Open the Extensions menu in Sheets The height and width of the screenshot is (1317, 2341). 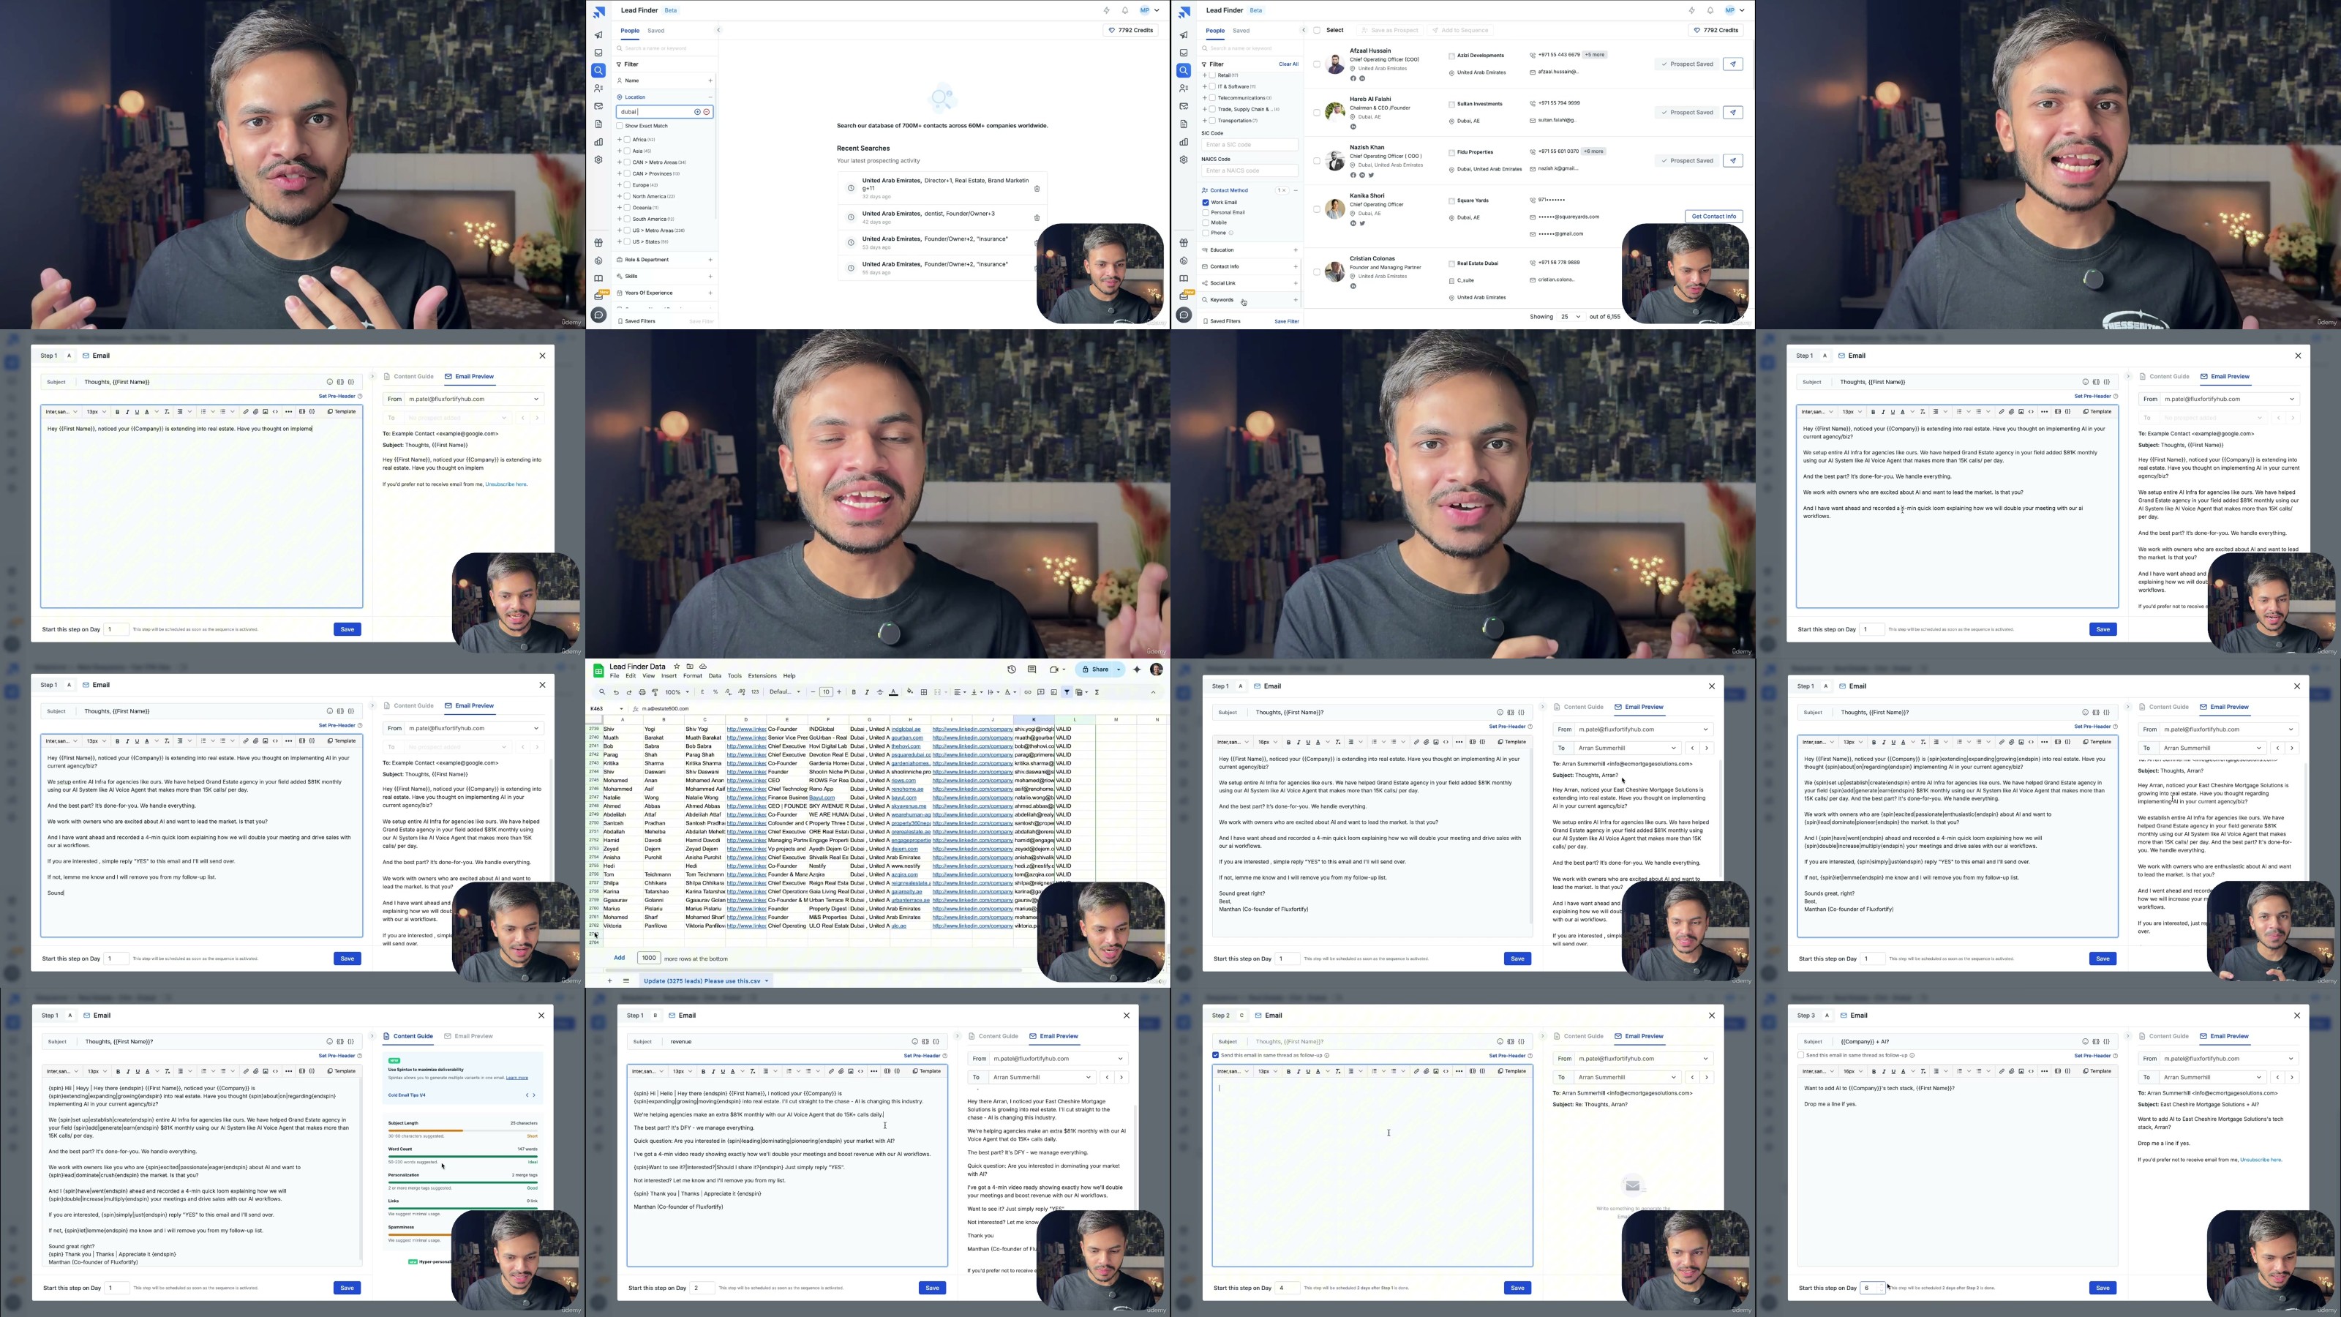[762, 676]
